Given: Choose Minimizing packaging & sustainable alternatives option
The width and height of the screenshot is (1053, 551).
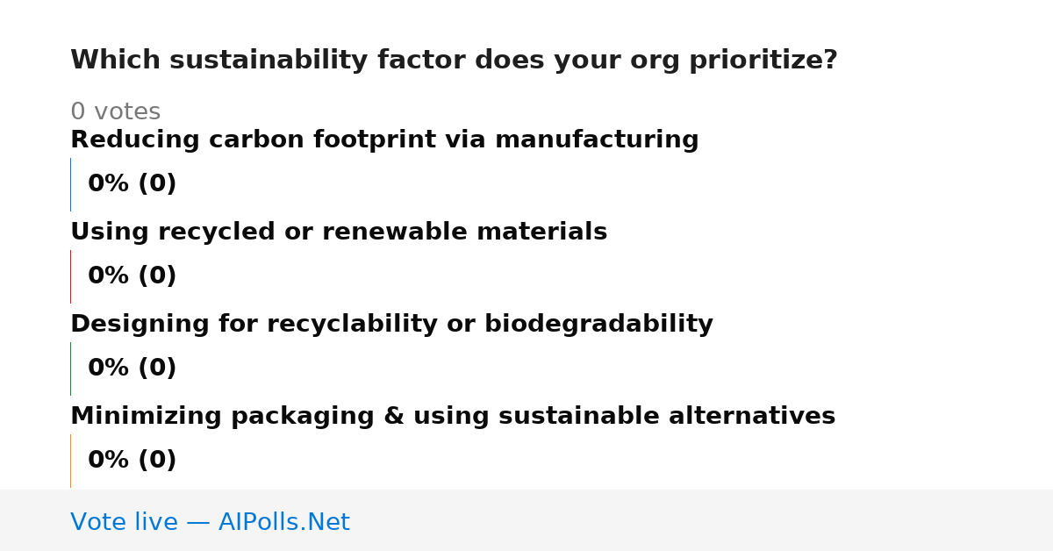Looking at the screenshot, I should pos(453,417).
